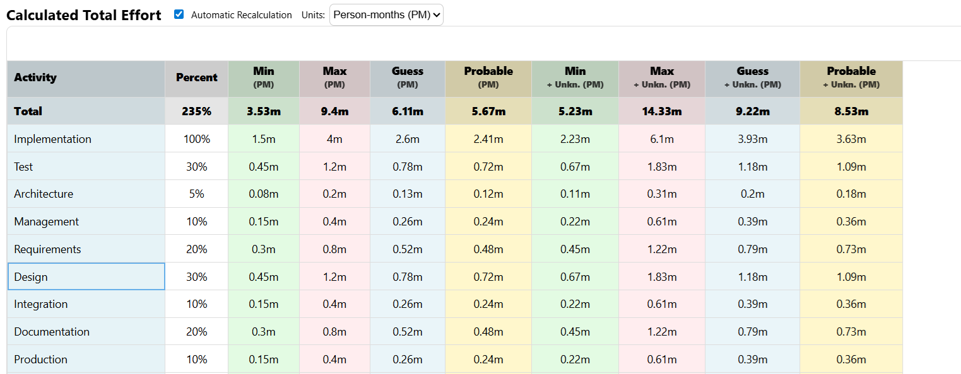Open the Units dropdown
Screen dimensions: 961x374
pos(386,14)
